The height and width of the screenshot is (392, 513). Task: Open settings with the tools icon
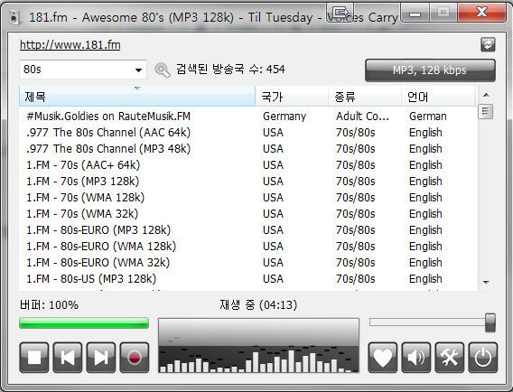(x=450, y=358)
